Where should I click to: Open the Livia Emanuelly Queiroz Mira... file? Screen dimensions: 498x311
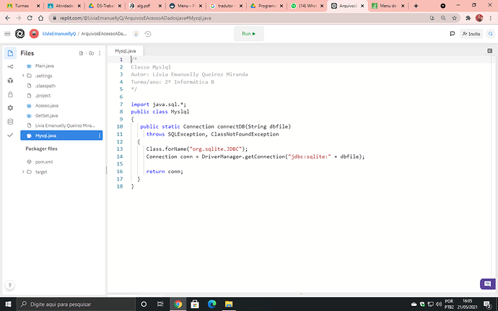pos(65,126)
